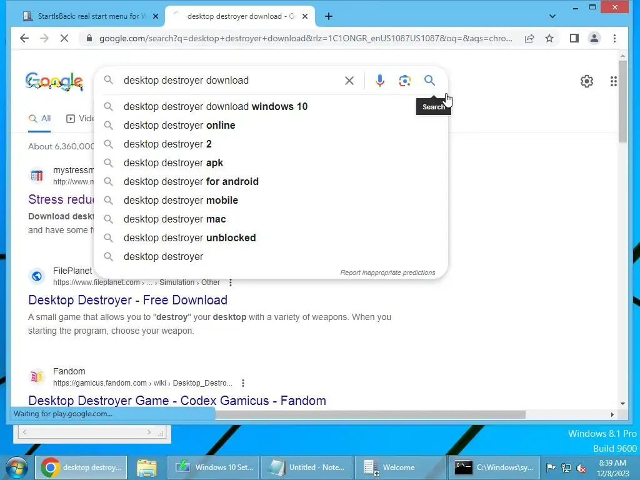
Task: Open more options for Fandom result
Action: 243,383
